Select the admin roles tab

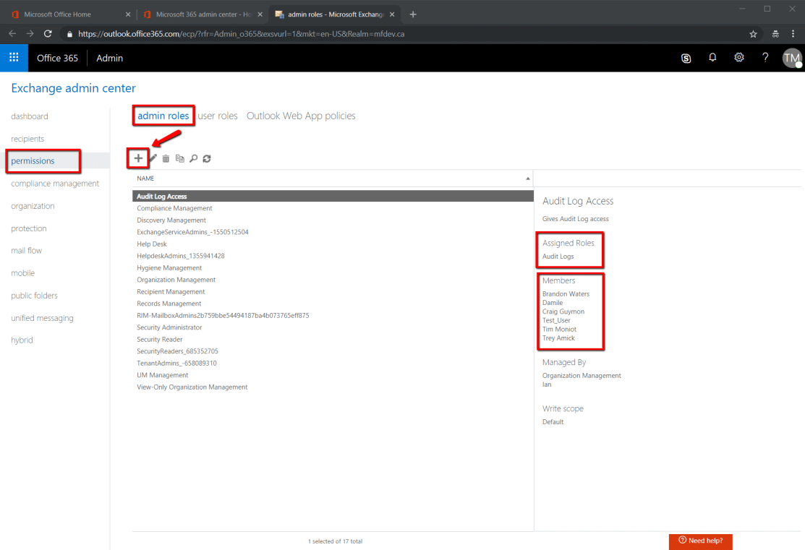tap(163, 116)
